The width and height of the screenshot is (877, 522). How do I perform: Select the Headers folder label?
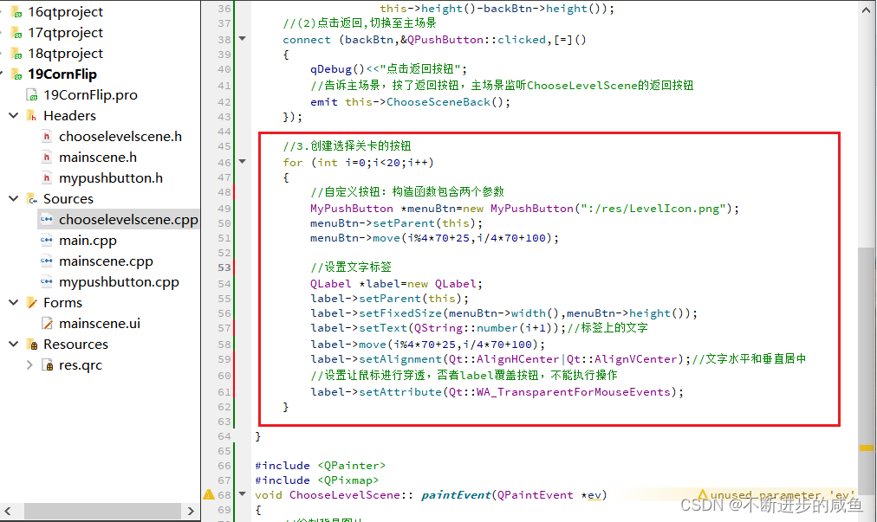coord(70,116)
